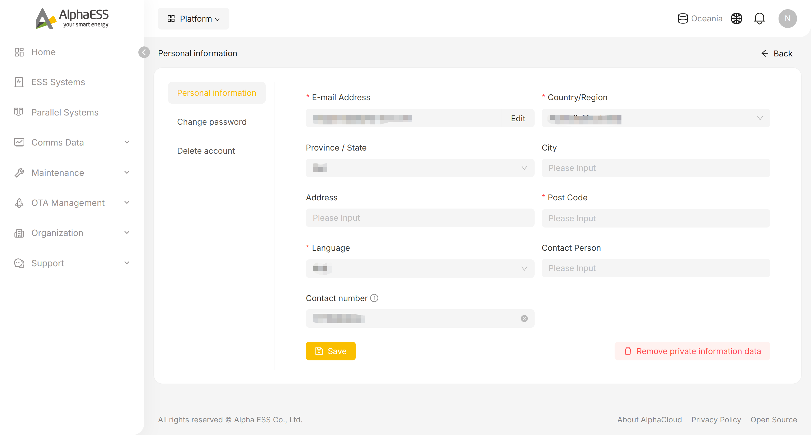Image resolution: width=811 pixels, height=435 pixels.
Task: Select Personal information tab
Action: [x=216, y=93]
